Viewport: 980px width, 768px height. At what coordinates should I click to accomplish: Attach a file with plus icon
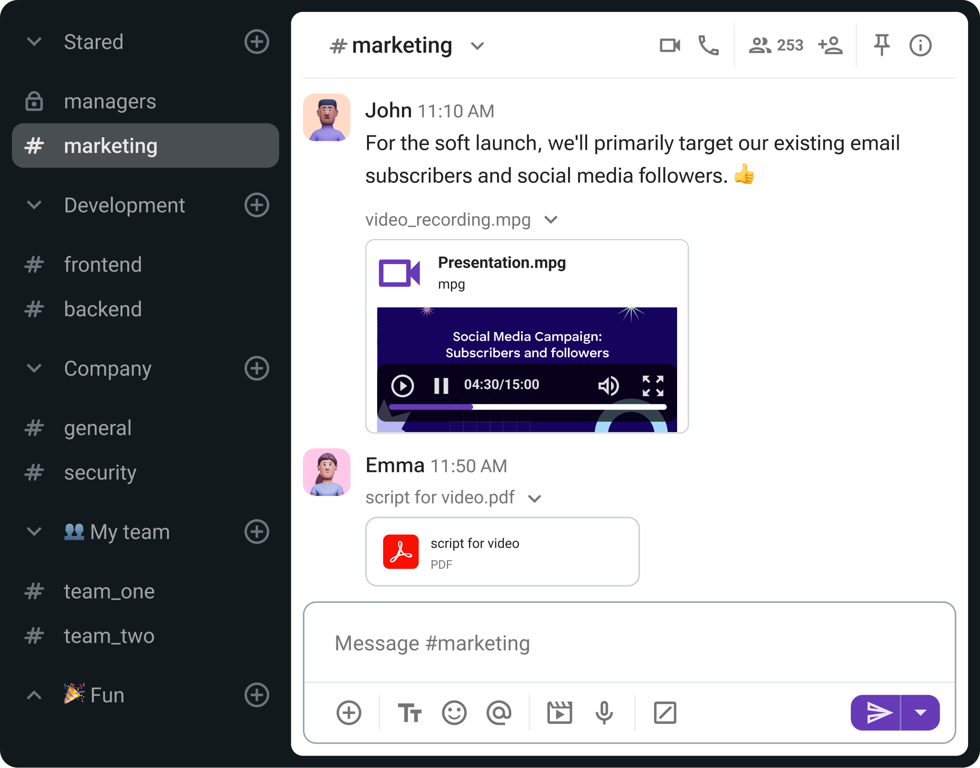(x=349, y=713)
